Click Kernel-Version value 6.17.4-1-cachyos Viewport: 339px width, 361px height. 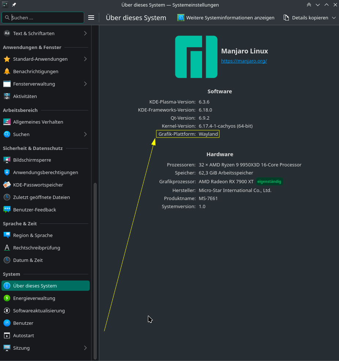(226, 126)
